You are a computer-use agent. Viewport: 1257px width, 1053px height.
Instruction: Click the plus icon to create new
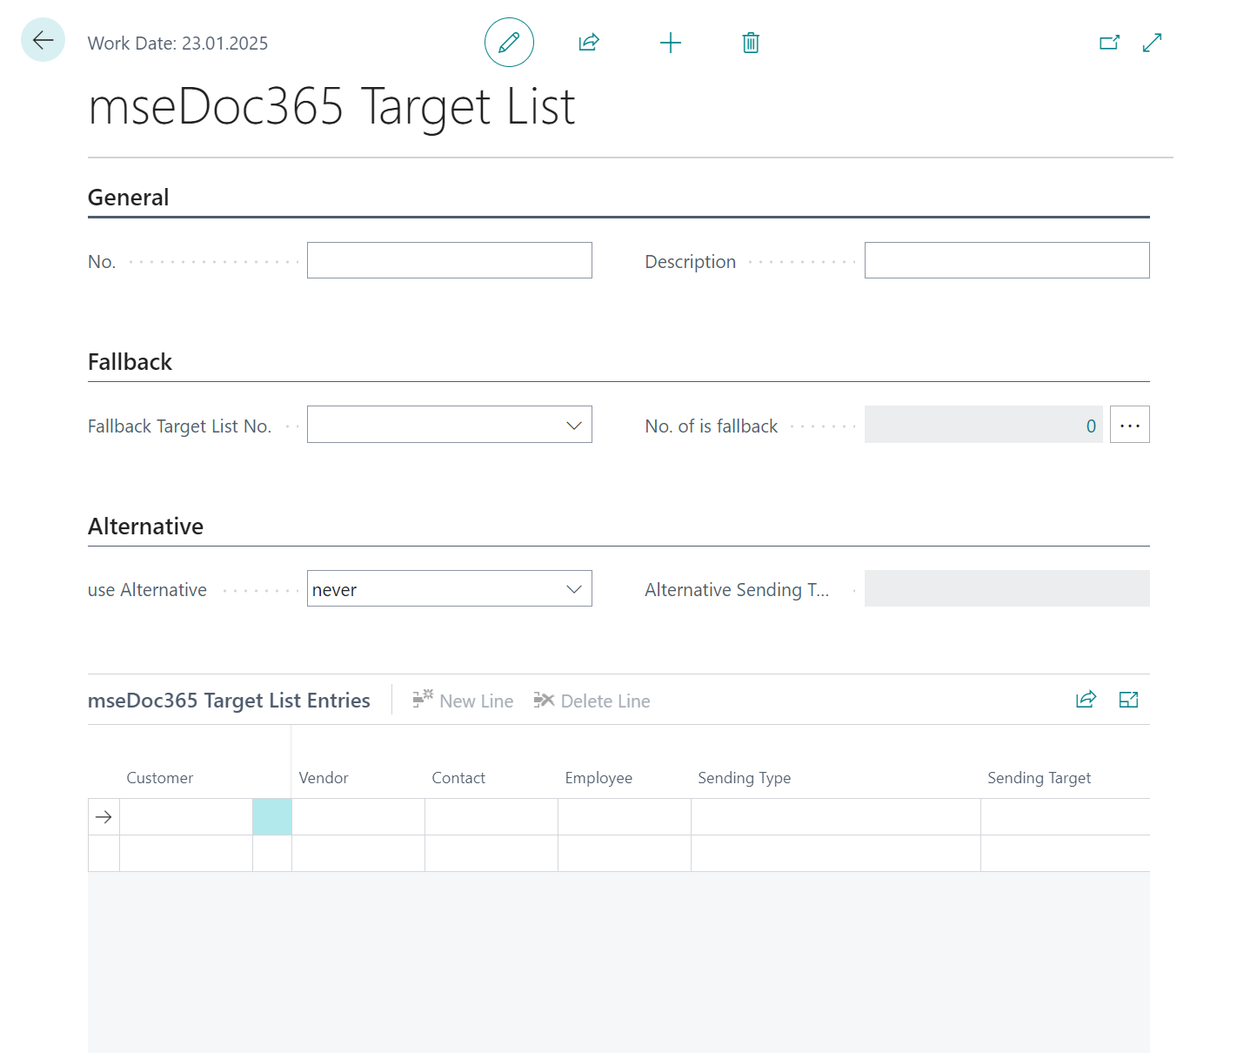coord(670,43)
